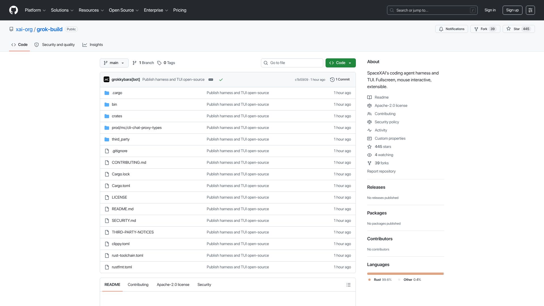Screen dimensions: 544x306
Task: Expand the Enterprise menu
Action: pos(156,10)
